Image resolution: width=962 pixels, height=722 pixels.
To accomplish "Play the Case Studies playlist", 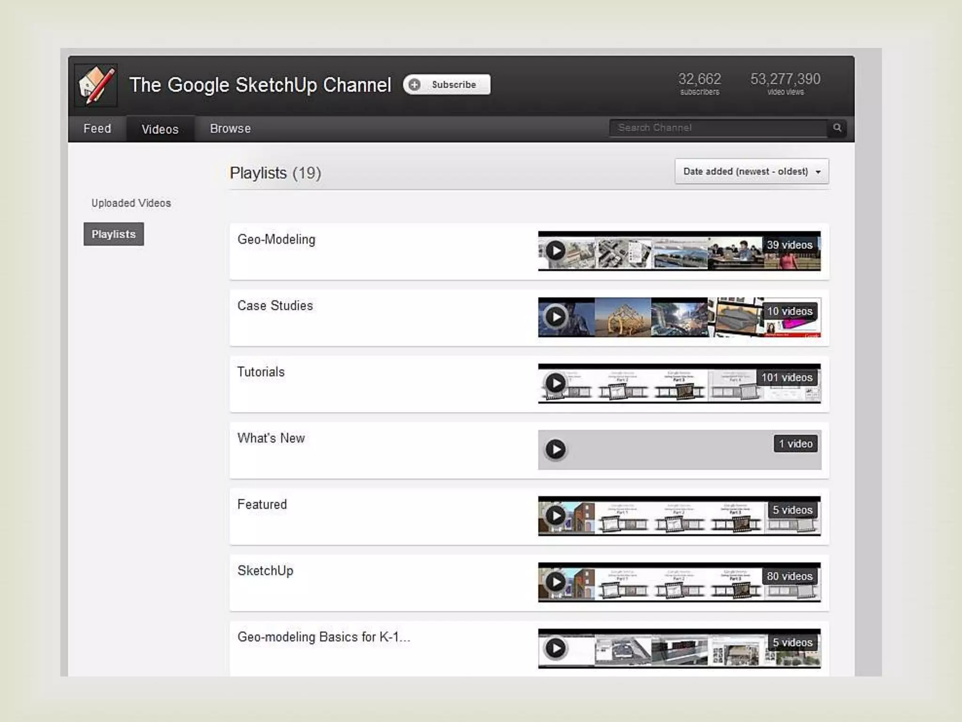I will pyautogui.click(x=556, y=317).
